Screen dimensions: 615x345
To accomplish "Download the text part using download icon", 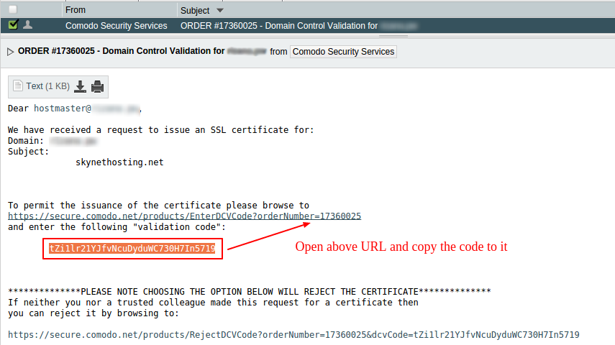I will pyautogui.click(x=80, y=86).
